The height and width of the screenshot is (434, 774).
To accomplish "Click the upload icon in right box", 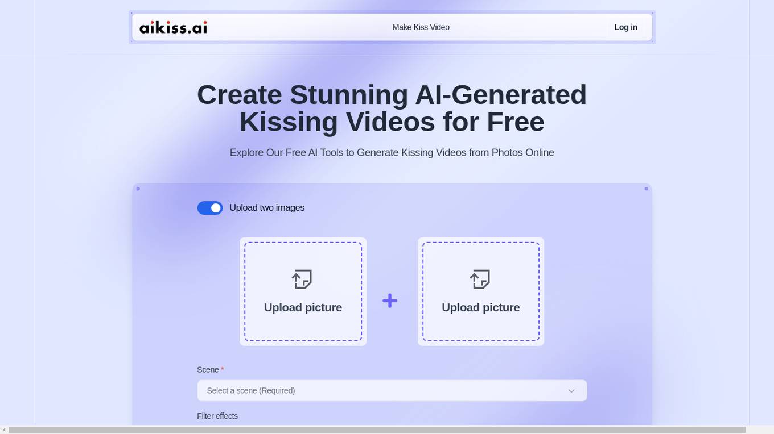I will coord(480,279).
